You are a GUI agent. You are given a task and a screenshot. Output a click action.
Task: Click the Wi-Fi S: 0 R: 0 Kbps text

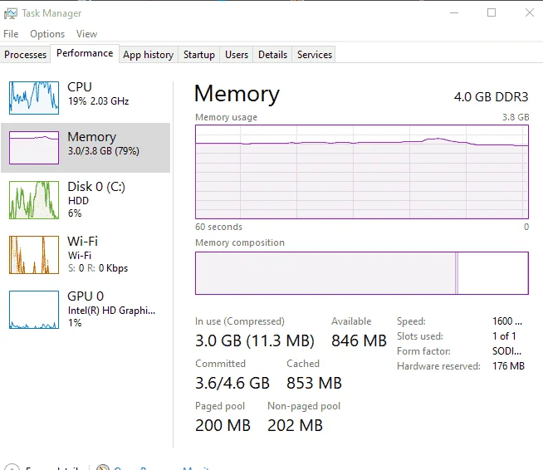pyautogui.click(x=98, y=268)
